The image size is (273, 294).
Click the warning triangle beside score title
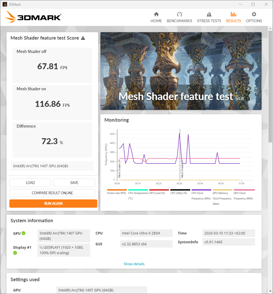(83, 38)
